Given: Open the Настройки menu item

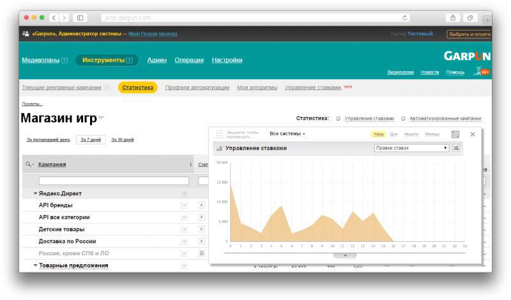Looking at the screenshot, I should 227,60.
